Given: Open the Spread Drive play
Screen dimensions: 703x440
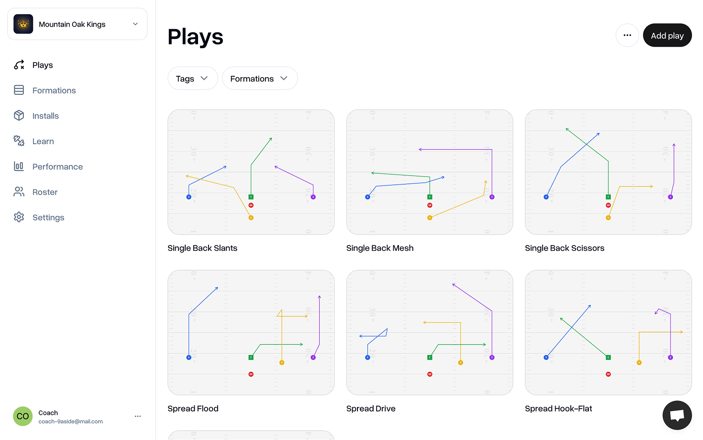Looking at the screenshot, I should pos(429,332).
